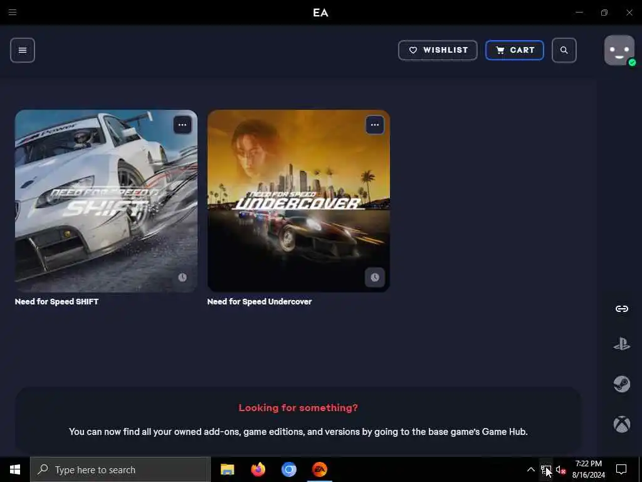Open the navigation menu button below title bar
This screenshot has height=482, width=642.
23,50
